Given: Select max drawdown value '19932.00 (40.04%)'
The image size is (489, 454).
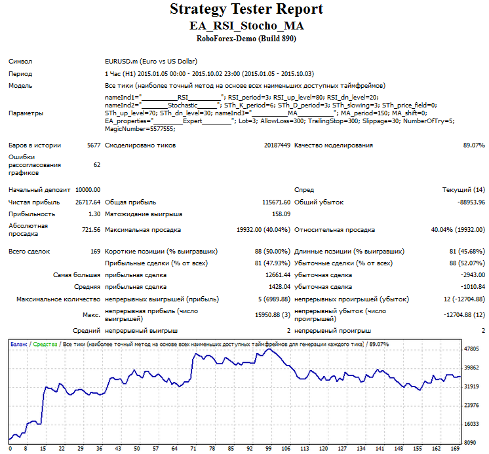Looking at the screenshot, I should (264, 230).
